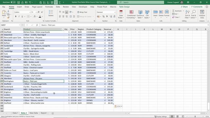Open Format as Table gallery
Image resolution: width=210 pixels, height=118 pixels.
tap(140, 14)
